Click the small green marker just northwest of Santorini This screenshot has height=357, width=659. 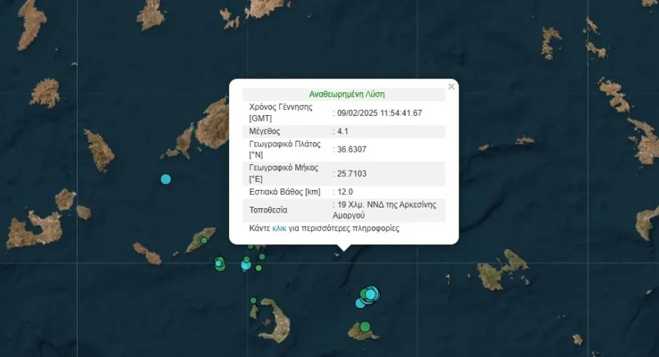[x=253, y=301]
